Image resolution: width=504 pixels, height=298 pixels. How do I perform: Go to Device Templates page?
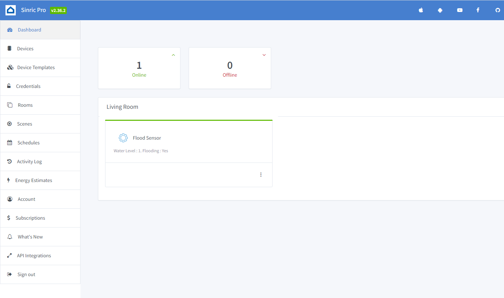tap(36, 67)
